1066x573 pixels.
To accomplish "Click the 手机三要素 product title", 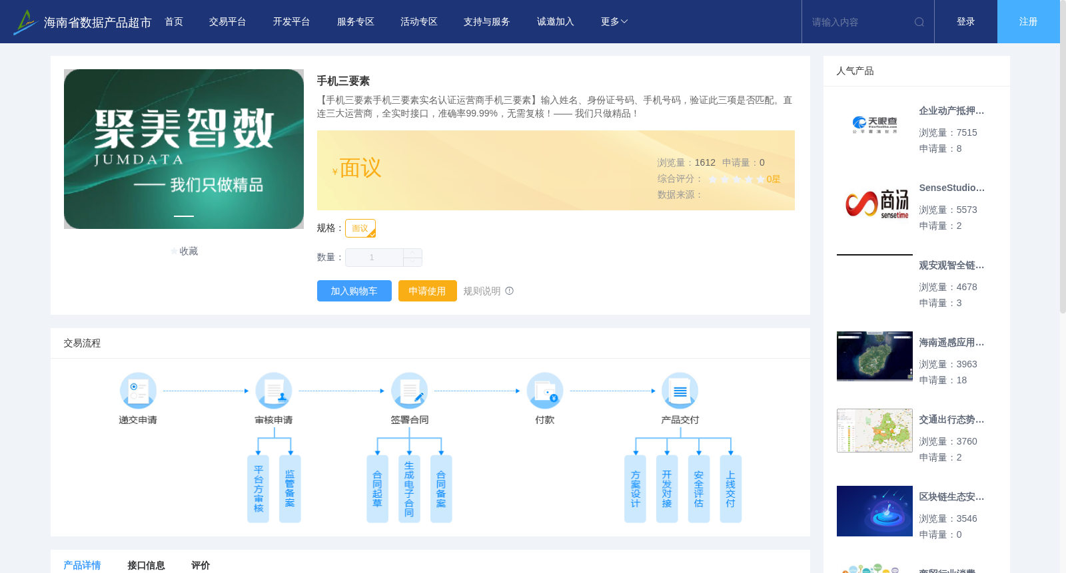I will [343, 81].
